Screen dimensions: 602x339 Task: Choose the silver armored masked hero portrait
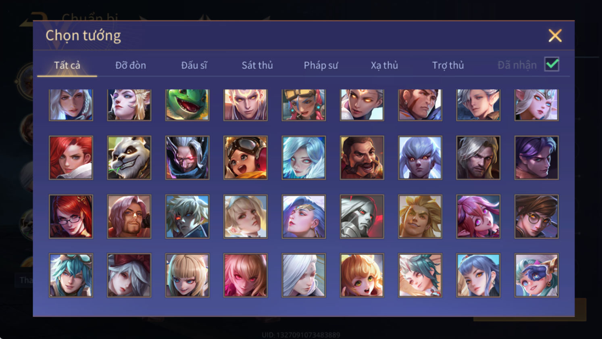362,217
